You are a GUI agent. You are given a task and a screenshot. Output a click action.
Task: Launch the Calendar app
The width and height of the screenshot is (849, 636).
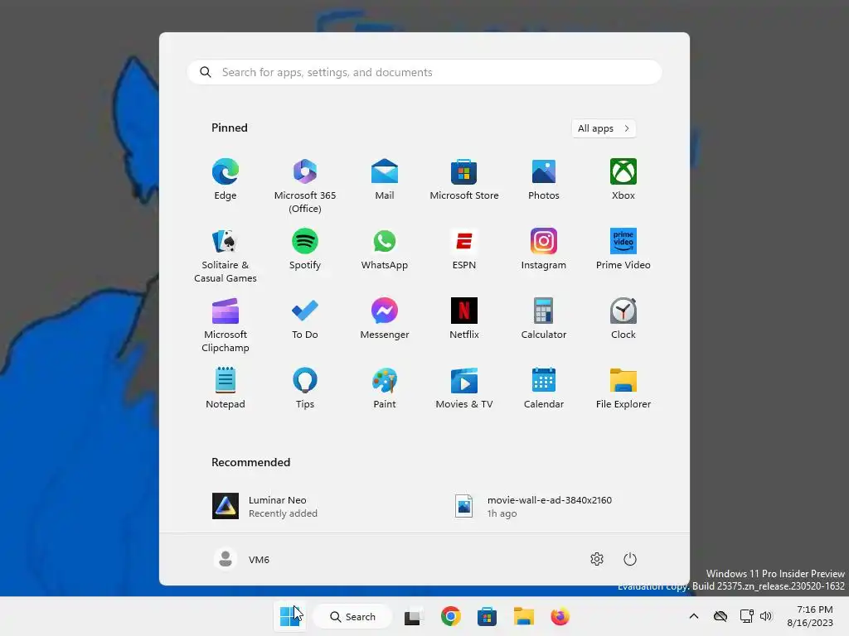pos(544,388)
